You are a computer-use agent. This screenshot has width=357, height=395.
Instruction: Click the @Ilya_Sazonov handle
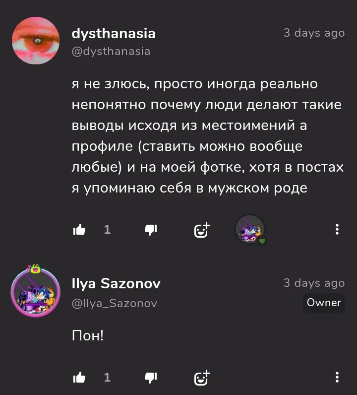coord(115,303)
